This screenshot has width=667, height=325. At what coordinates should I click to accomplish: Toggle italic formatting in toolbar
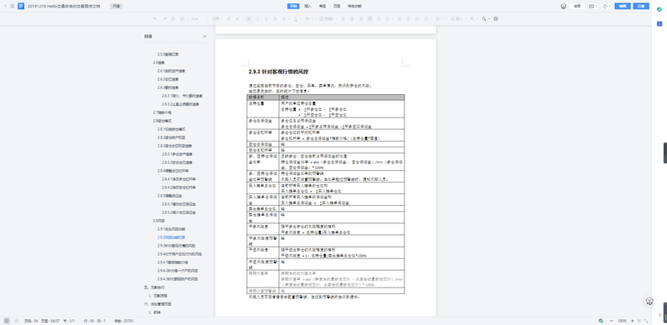coord(258,18)
